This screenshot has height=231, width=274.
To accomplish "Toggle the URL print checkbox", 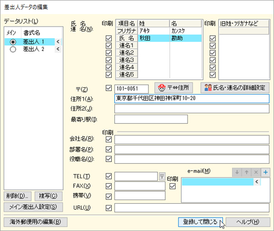I will pyautogui.click(x=109, y=208).
